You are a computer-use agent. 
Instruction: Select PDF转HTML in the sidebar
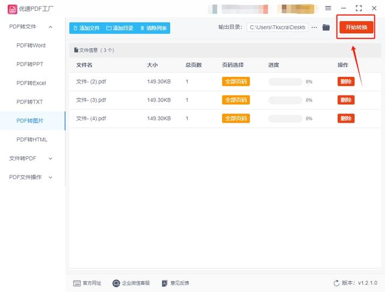(32, 140)
